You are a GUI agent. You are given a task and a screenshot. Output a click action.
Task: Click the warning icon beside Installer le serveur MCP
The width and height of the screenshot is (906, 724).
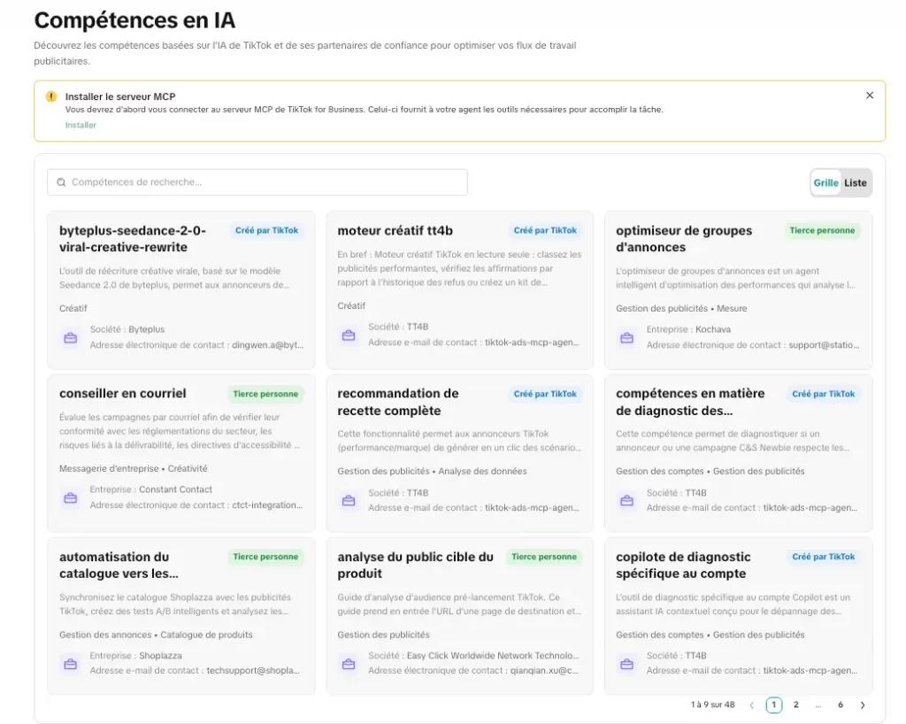[51, 96]
